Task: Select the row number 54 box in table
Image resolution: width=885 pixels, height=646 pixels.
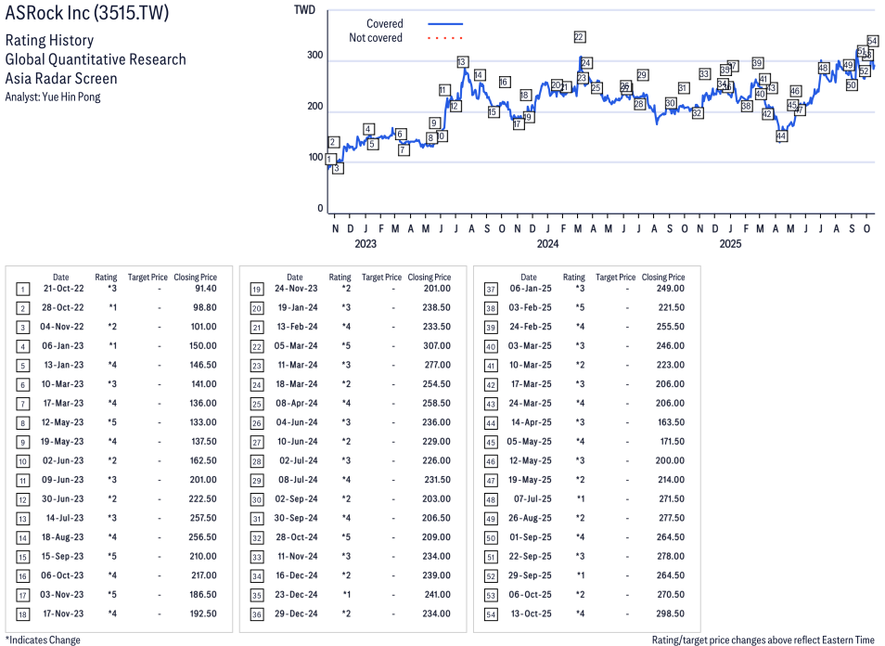Action: tap(489, 614)
